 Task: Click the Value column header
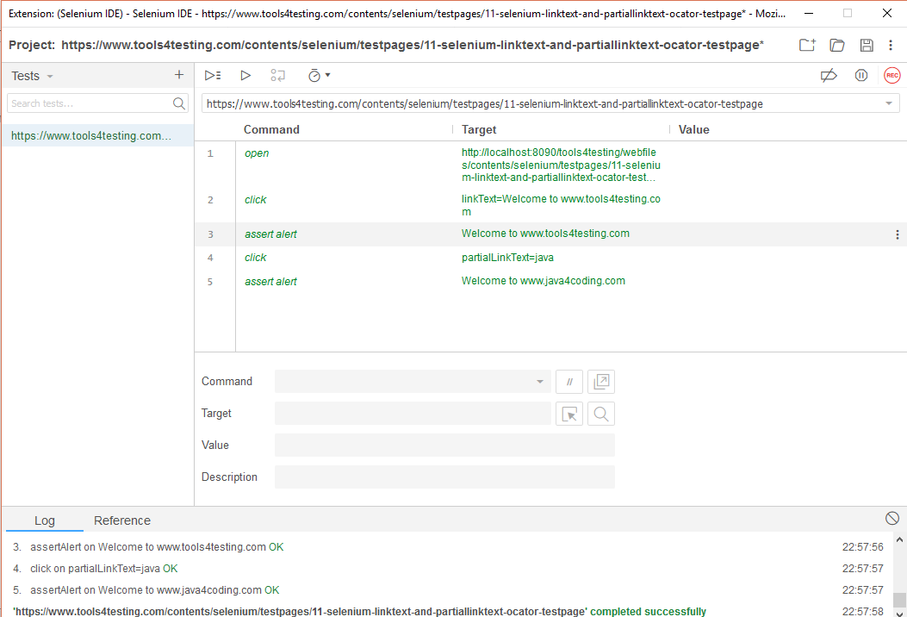pyautogui.click(x=693, y=129)
